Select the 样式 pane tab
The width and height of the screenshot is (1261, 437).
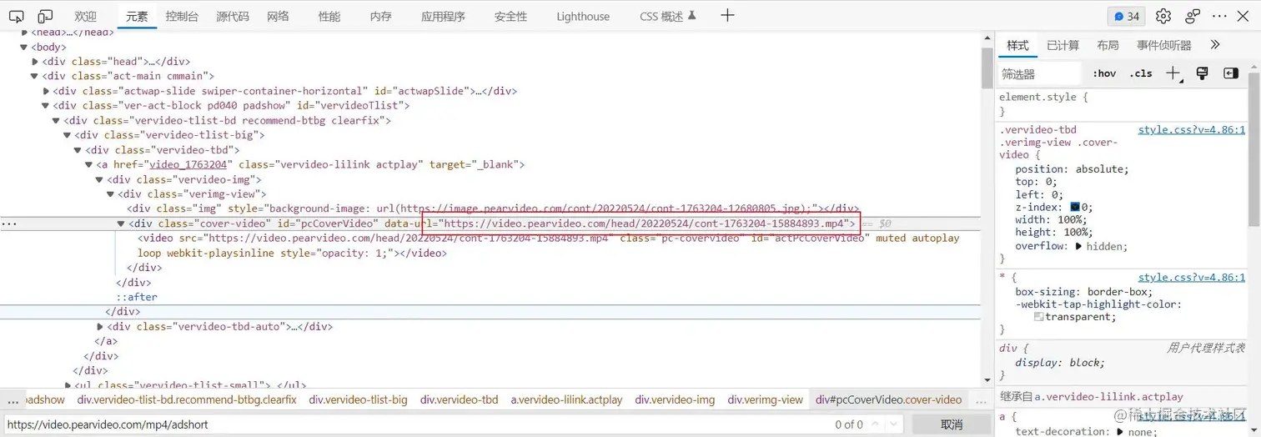point(1017,45)
